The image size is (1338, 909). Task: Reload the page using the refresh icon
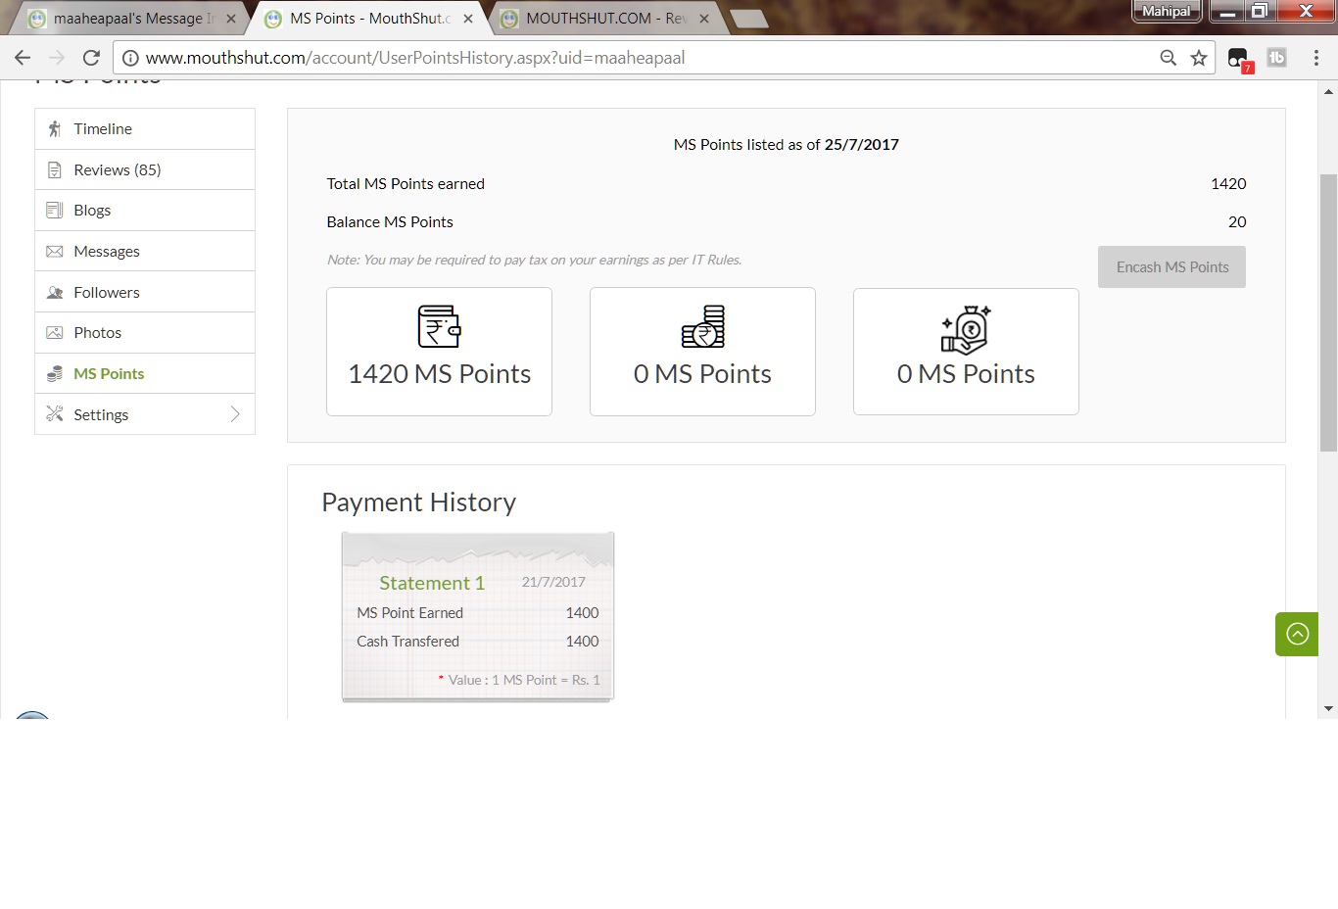click(x=91, y=58)
